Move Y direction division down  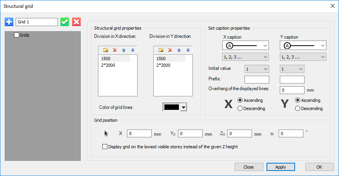coord(188,50)
